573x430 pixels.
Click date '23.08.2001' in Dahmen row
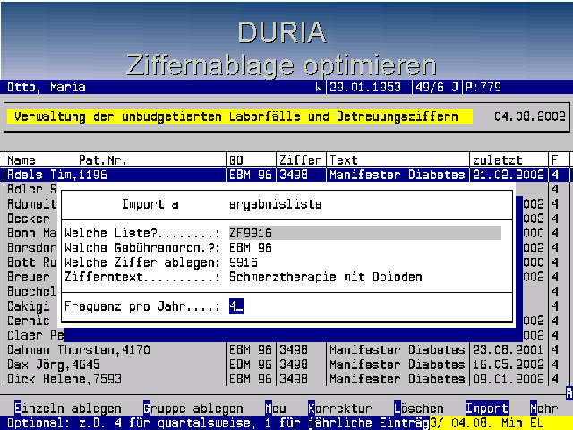click(x=509, y=349)
